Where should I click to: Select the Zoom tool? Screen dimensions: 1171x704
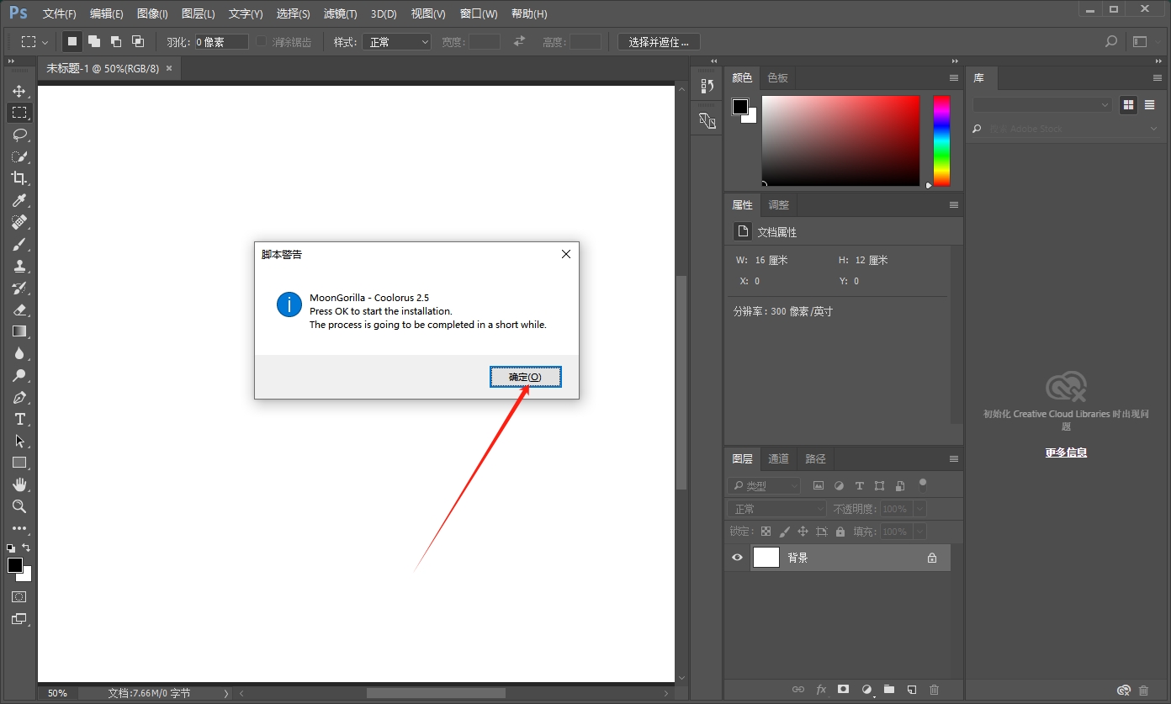(19, 506)
